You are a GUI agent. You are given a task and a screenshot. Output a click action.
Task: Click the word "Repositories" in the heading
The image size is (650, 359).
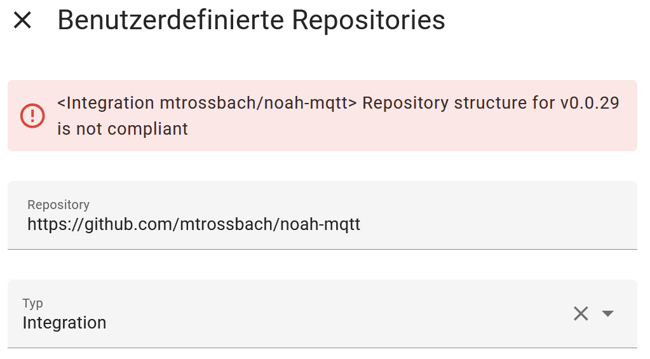click(369, 20)
